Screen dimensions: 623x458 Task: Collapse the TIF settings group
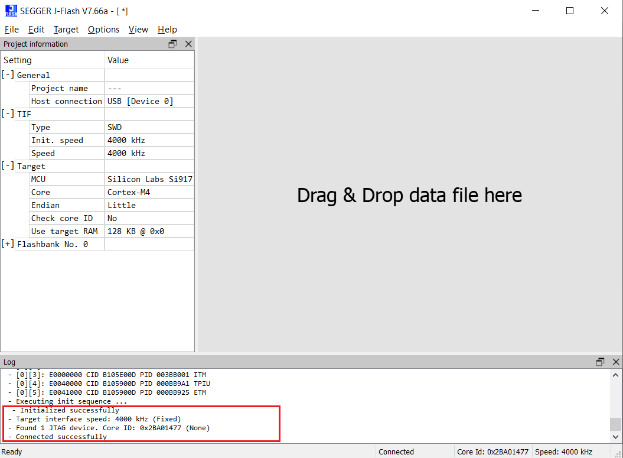[8, 113]
